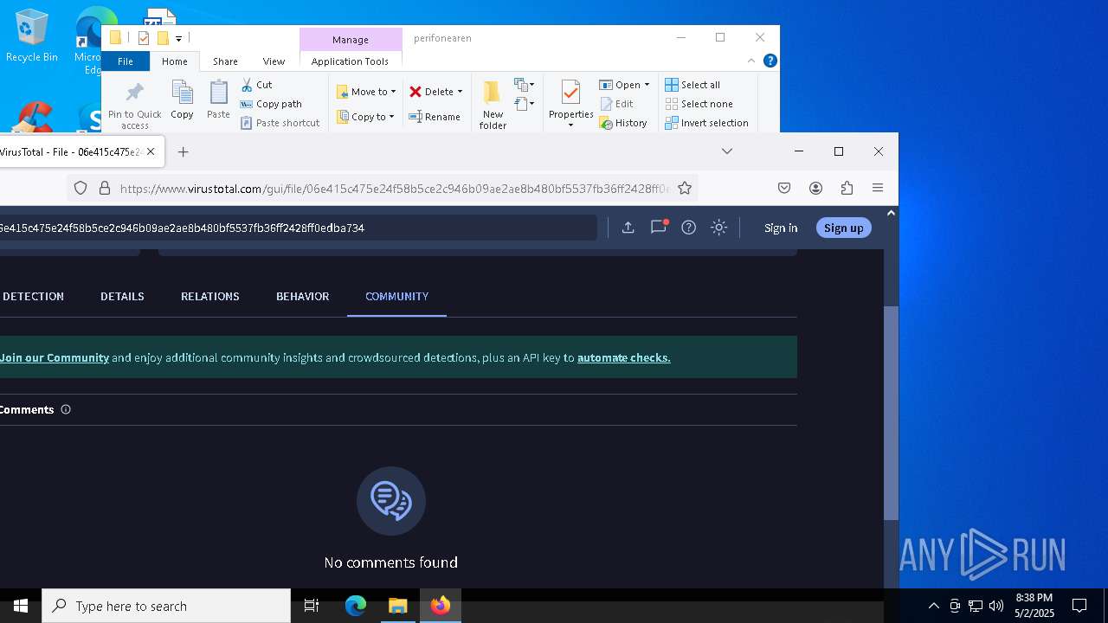This screenshot has width=1108, height=623.
Task: Switch to the RELATIONS tab
Action: point(210,297)
